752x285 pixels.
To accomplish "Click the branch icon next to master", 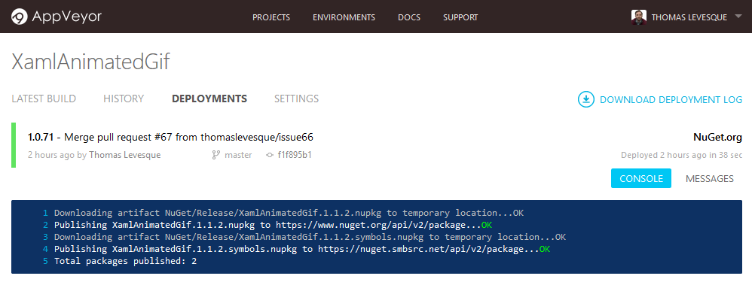I will pyautogui.click(x=216, y=155).
